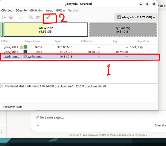Open the Düzenle menu
The image size is (166, 146).
(21, 11)
